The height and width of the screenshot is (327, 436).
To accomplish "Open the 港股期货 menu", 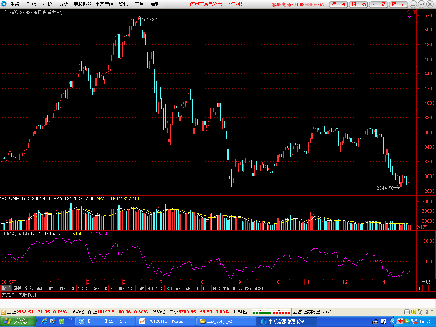I will 82,4.
